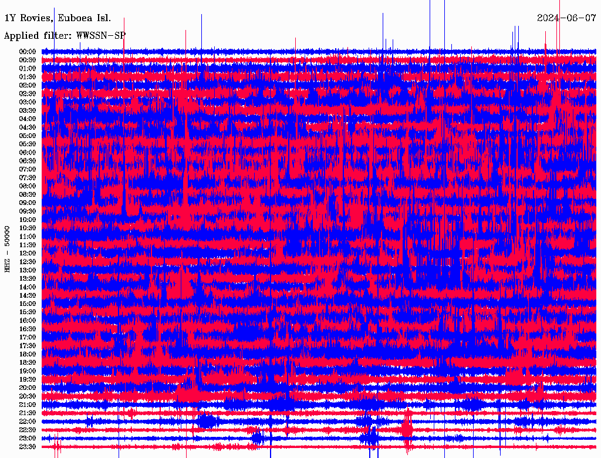This screenshot has height=458, width=601.
Task: Select the 07:30 time label
Action: pyautogui.click(x=28, y=178)
